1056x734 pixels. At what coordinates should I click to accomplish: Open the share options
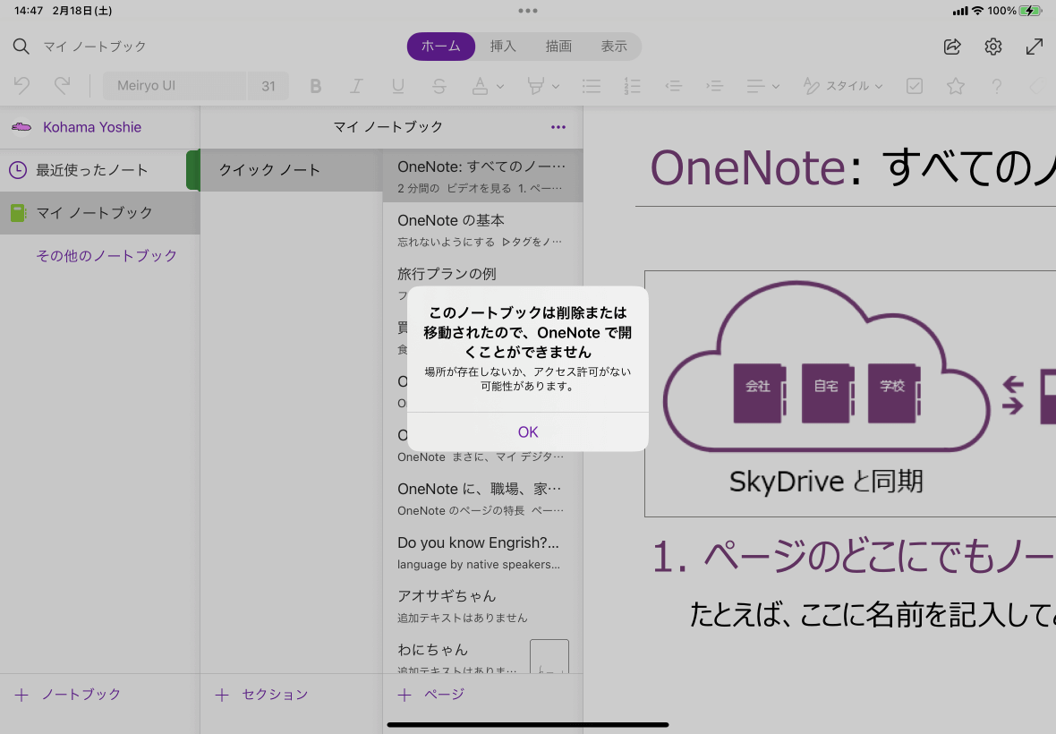951,47
